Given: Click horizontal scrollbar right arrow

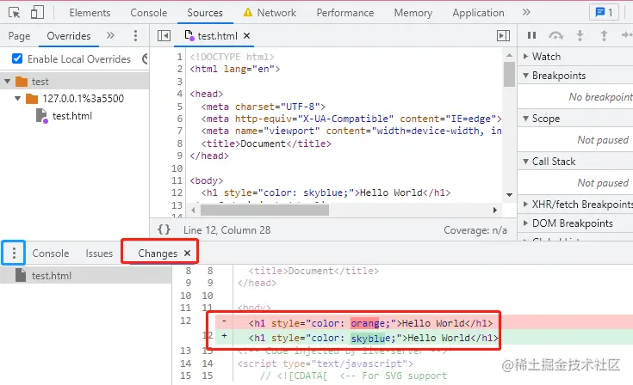Looking at the screenshot, I should pyautogui.click(x=495, y=210).
